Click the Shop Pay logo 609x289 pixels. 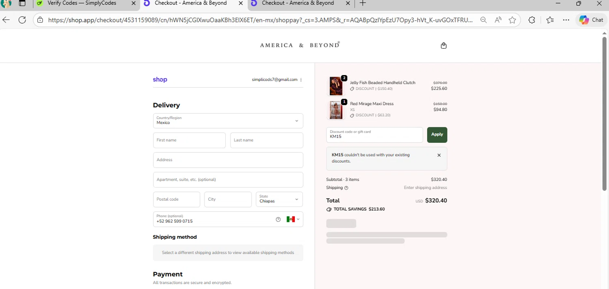(160, 80)
